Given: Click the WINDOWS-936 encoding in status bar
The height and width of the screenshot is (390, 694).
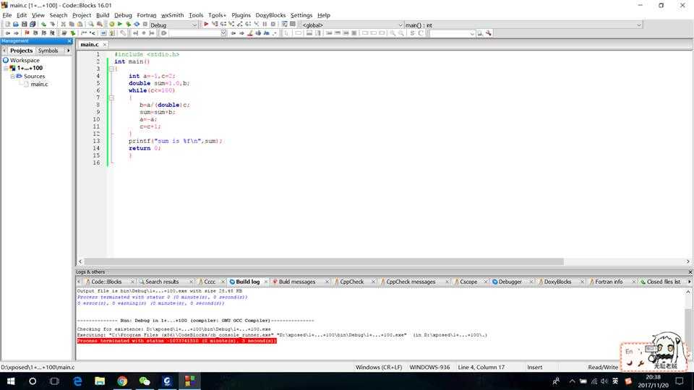Looking at the screenshot, I should tap(429, 367).
